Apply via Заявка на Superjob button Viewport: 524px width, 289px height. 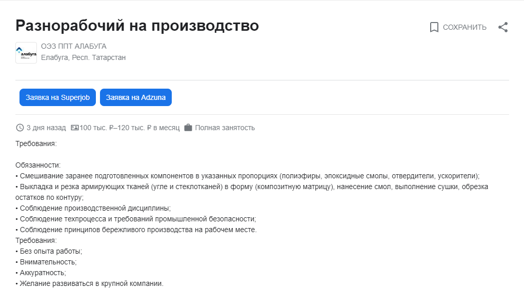click(57, 97)
